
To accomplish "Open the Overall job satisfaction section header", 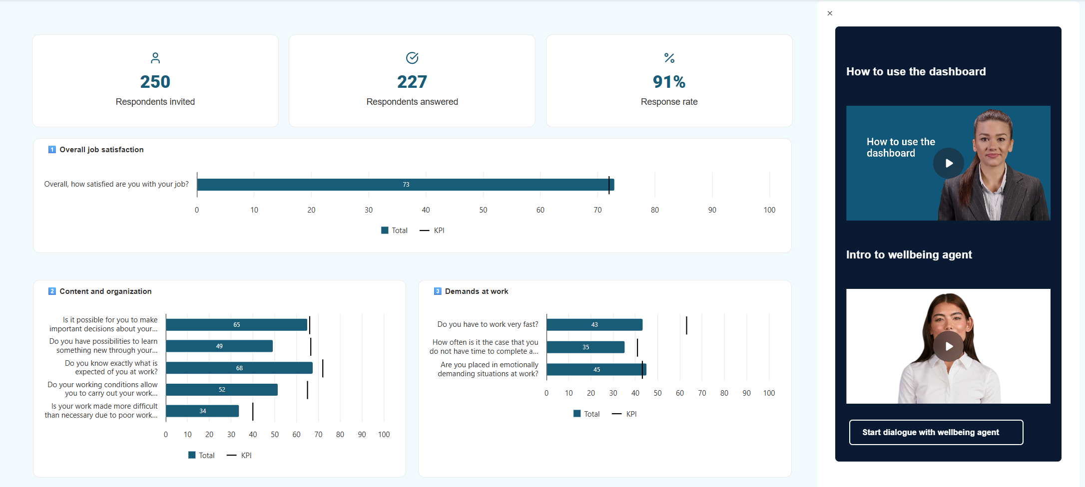I will coord(101,149).
